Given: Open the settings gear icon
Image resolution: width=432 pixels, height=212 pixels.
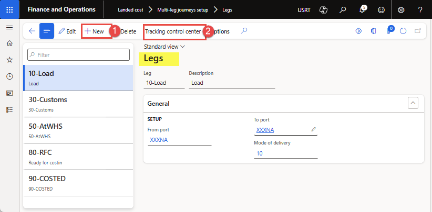Looking at the screenshot, I should [401, 10].
